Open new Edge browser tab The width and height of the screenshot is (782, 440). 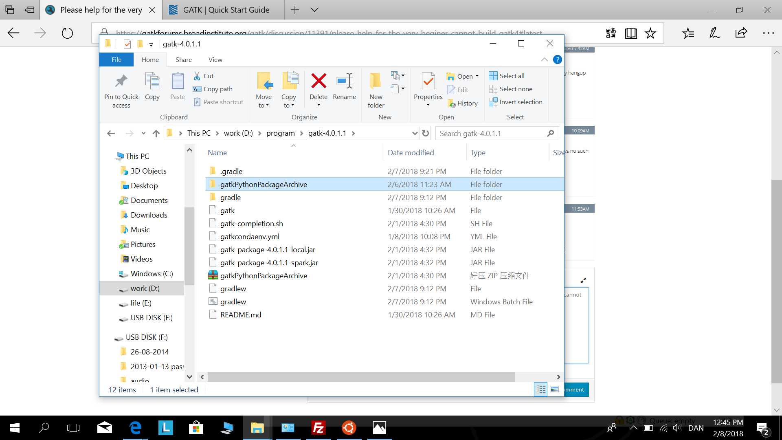click(295, 10)
